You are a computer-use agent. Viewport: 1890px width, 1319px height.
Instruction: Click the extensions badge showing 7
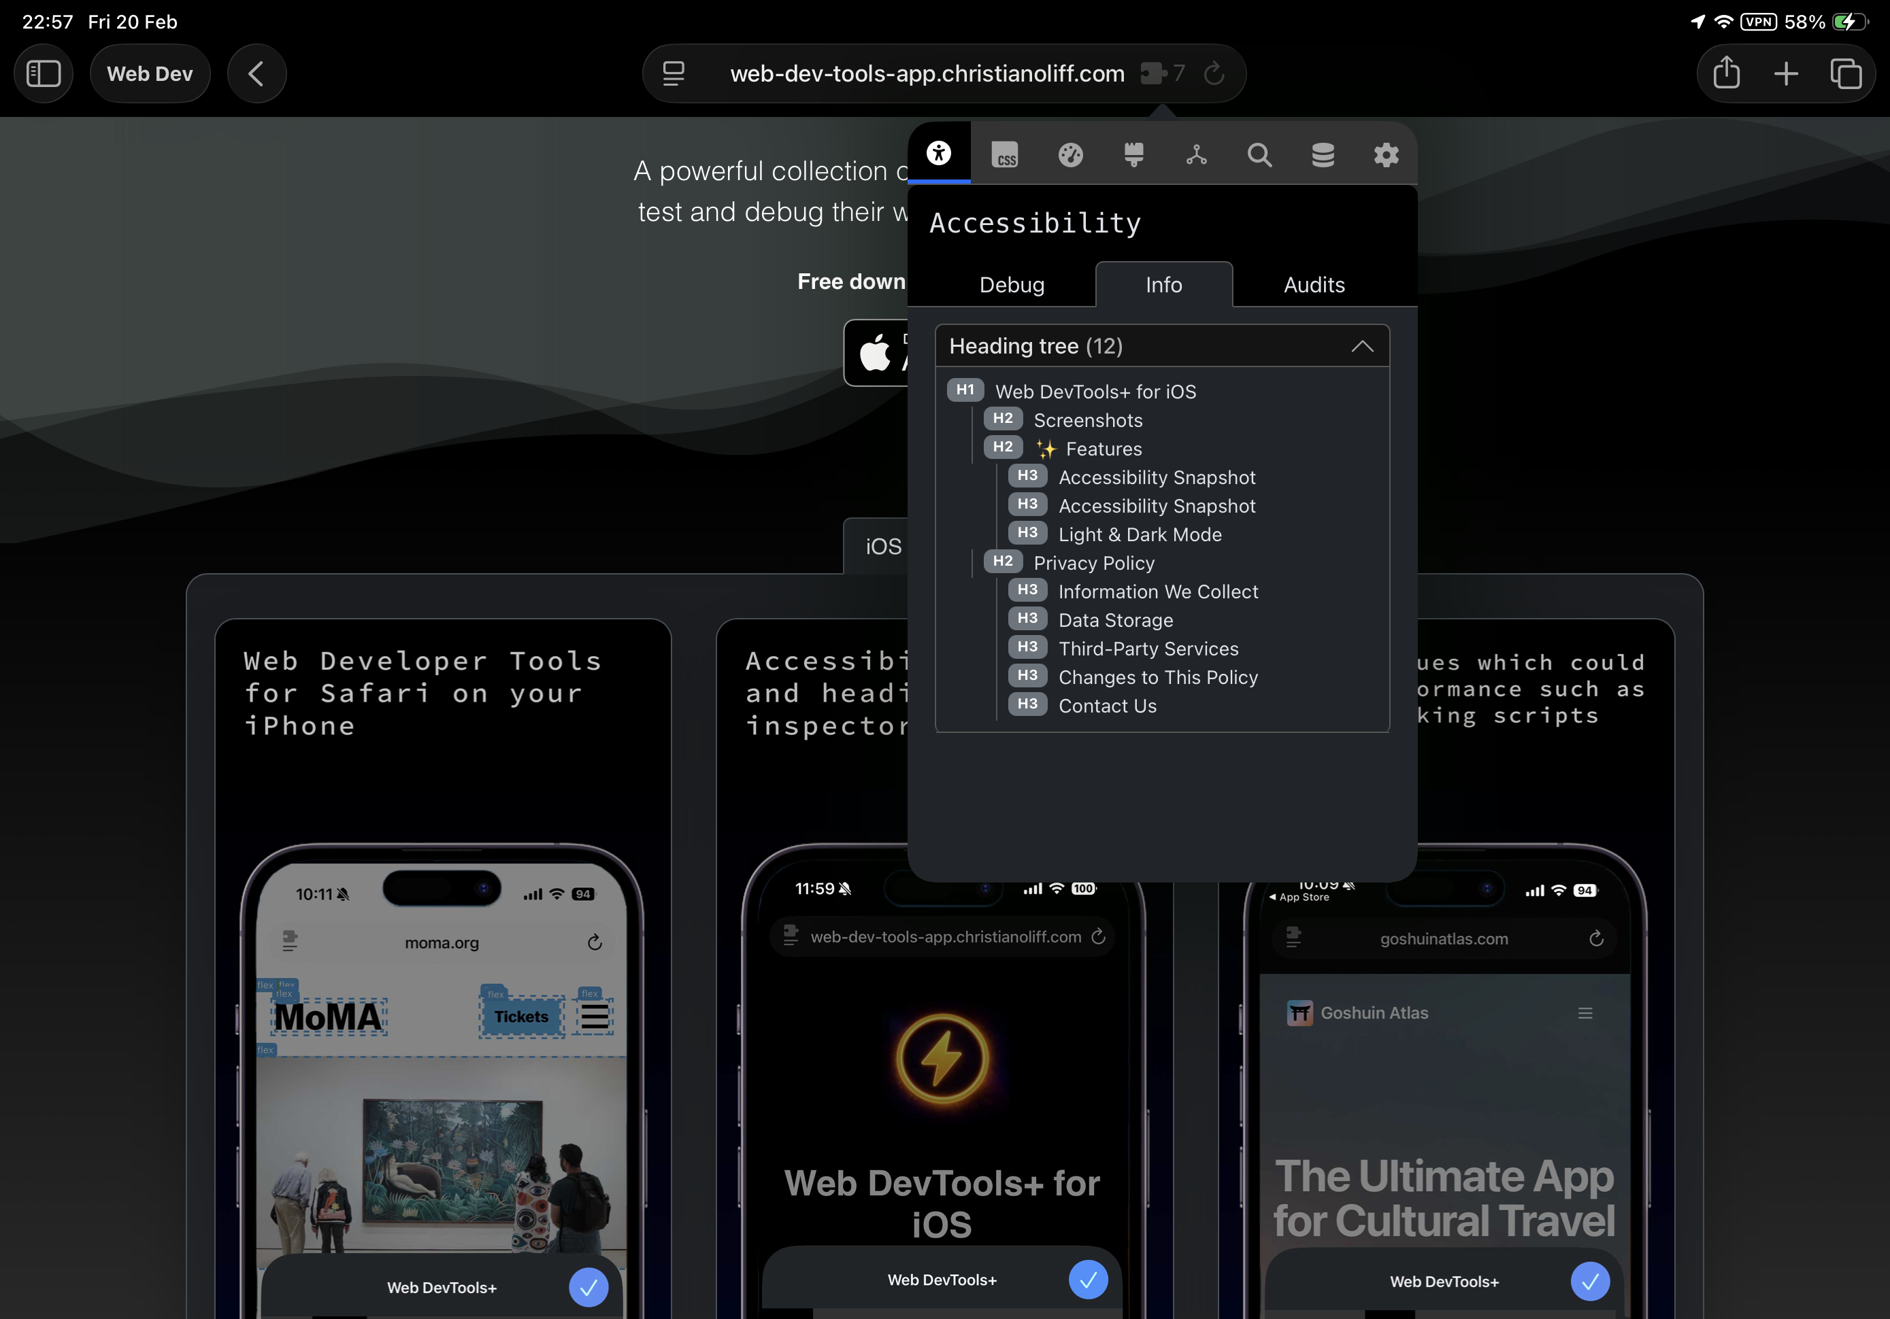pyautogui.click(x=1161, y=73)
